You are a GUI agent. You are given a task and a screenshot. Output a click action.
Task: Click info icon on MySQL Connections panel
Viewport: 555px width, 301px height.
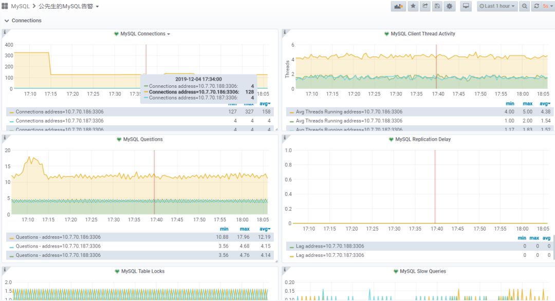pyautogui.click(x=5, y=32)
